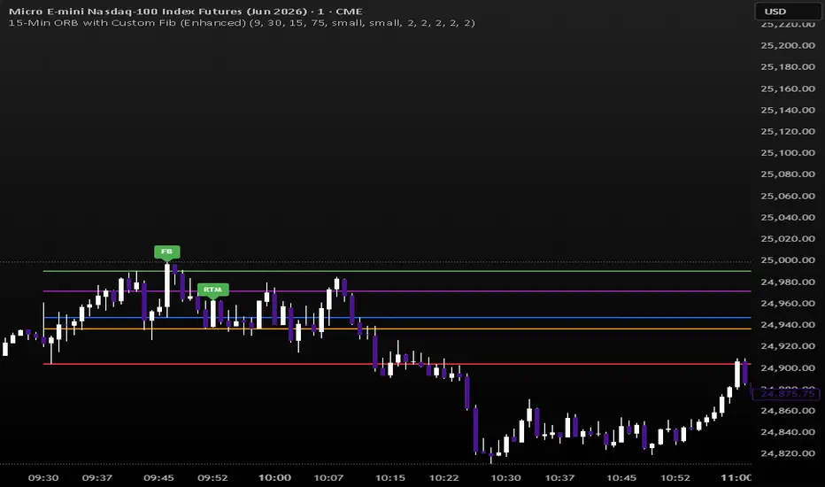Click the 11:00 time axis label

tap(736, 477)
